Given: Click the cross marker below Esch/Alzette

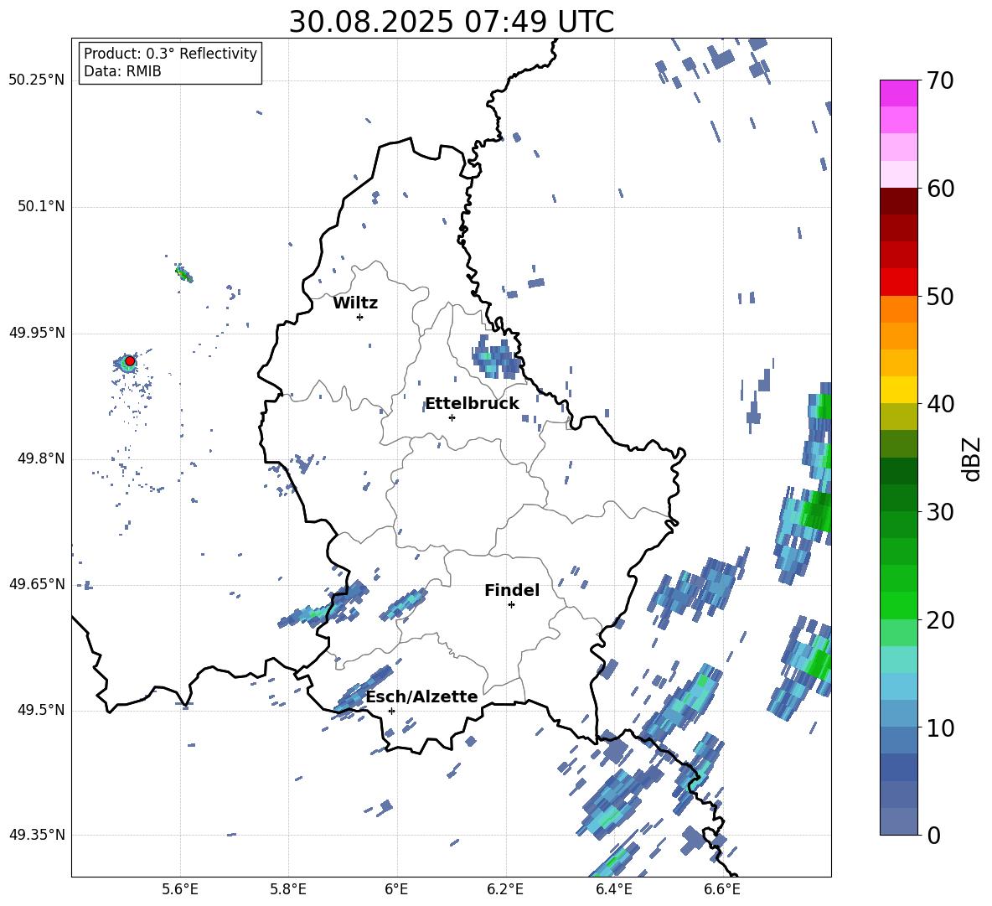Looking at the screenshot, I should pos(391,711).
